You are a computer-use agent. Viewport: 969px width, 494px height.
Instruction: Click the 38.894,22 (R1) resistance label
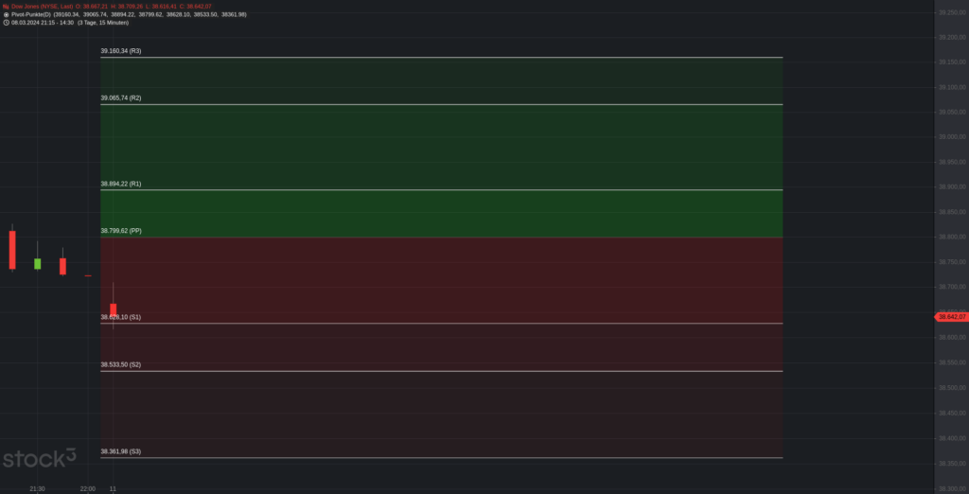120,184
